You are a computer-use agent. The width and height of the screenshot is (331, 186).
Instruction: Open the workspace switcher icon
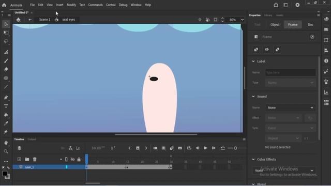click(285, 5)
